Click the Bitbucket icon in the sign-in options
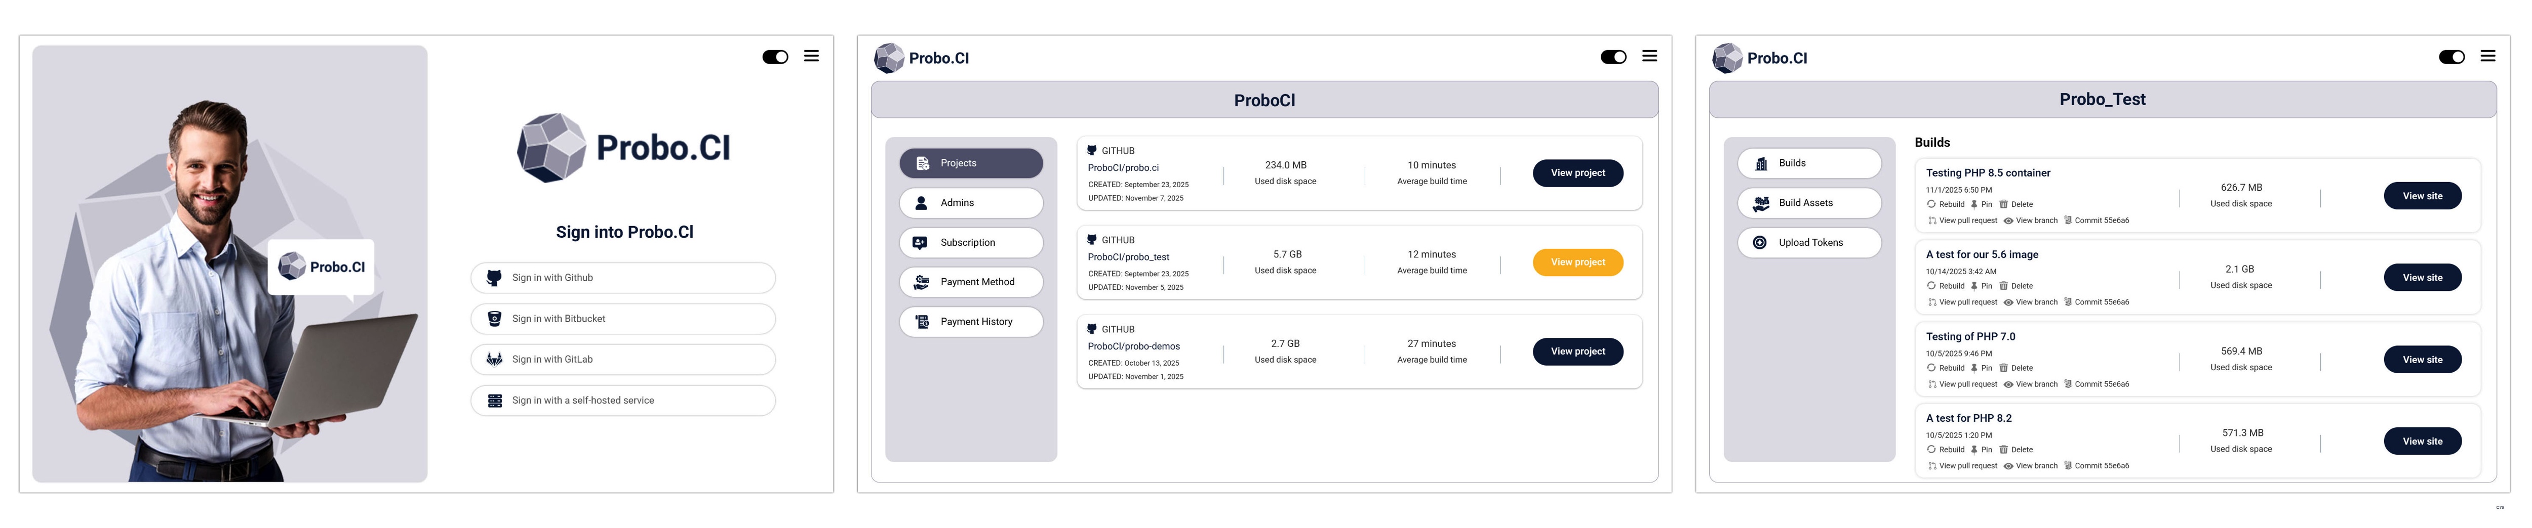This screenshot has height=528, width=2532. 494,319
